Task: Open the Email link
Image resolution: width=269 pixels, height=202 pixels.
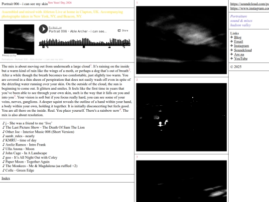Action: tap(239, 42)
